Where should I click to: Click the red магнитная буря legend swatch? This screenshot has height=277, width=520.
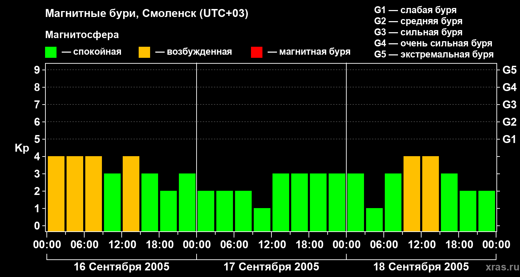[x=257, y=52]
